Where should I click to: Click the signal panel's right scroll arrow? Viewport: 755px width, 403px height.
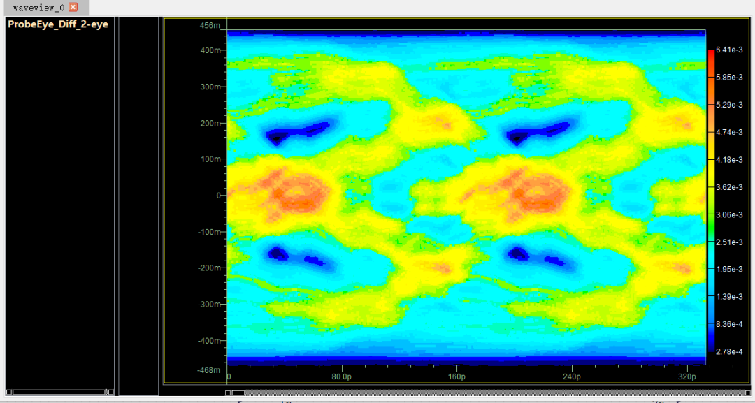click(x=110, y=392)
